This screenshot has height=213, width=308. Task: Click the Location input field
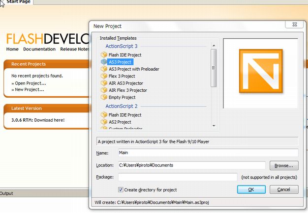click(x=192, y=165)
